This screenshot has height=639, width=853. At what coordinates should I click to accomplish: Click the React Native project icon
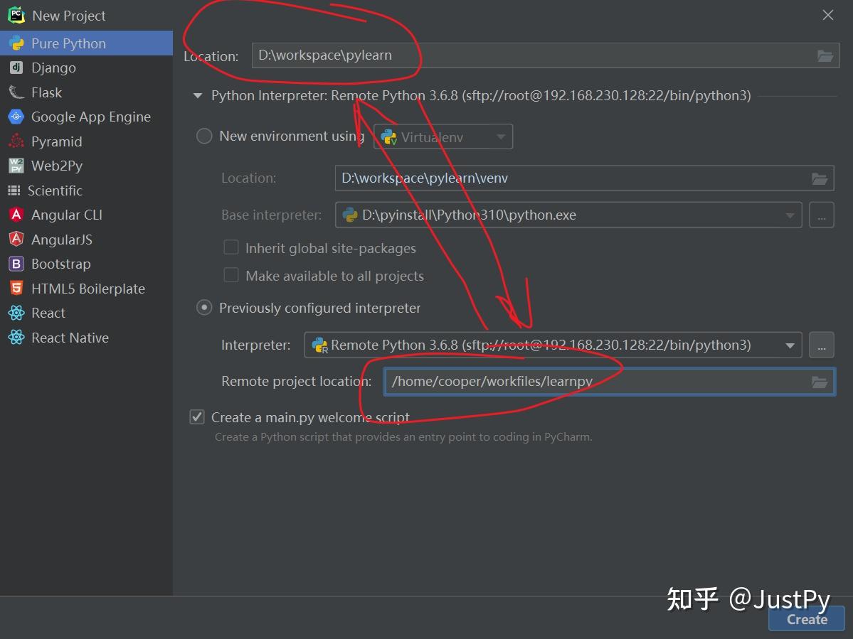pos(16,338)
